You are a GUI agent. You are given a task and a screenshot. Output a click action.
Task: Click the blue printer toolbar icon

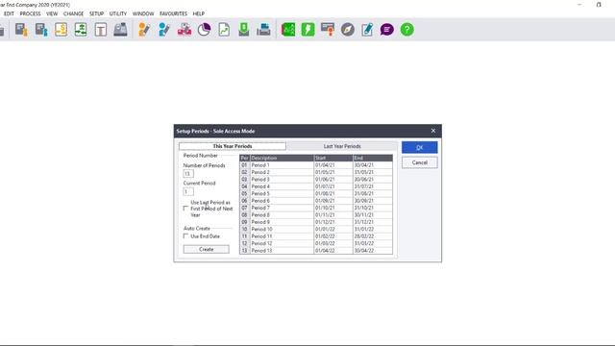pyautogui.click(x=263, y=30)
